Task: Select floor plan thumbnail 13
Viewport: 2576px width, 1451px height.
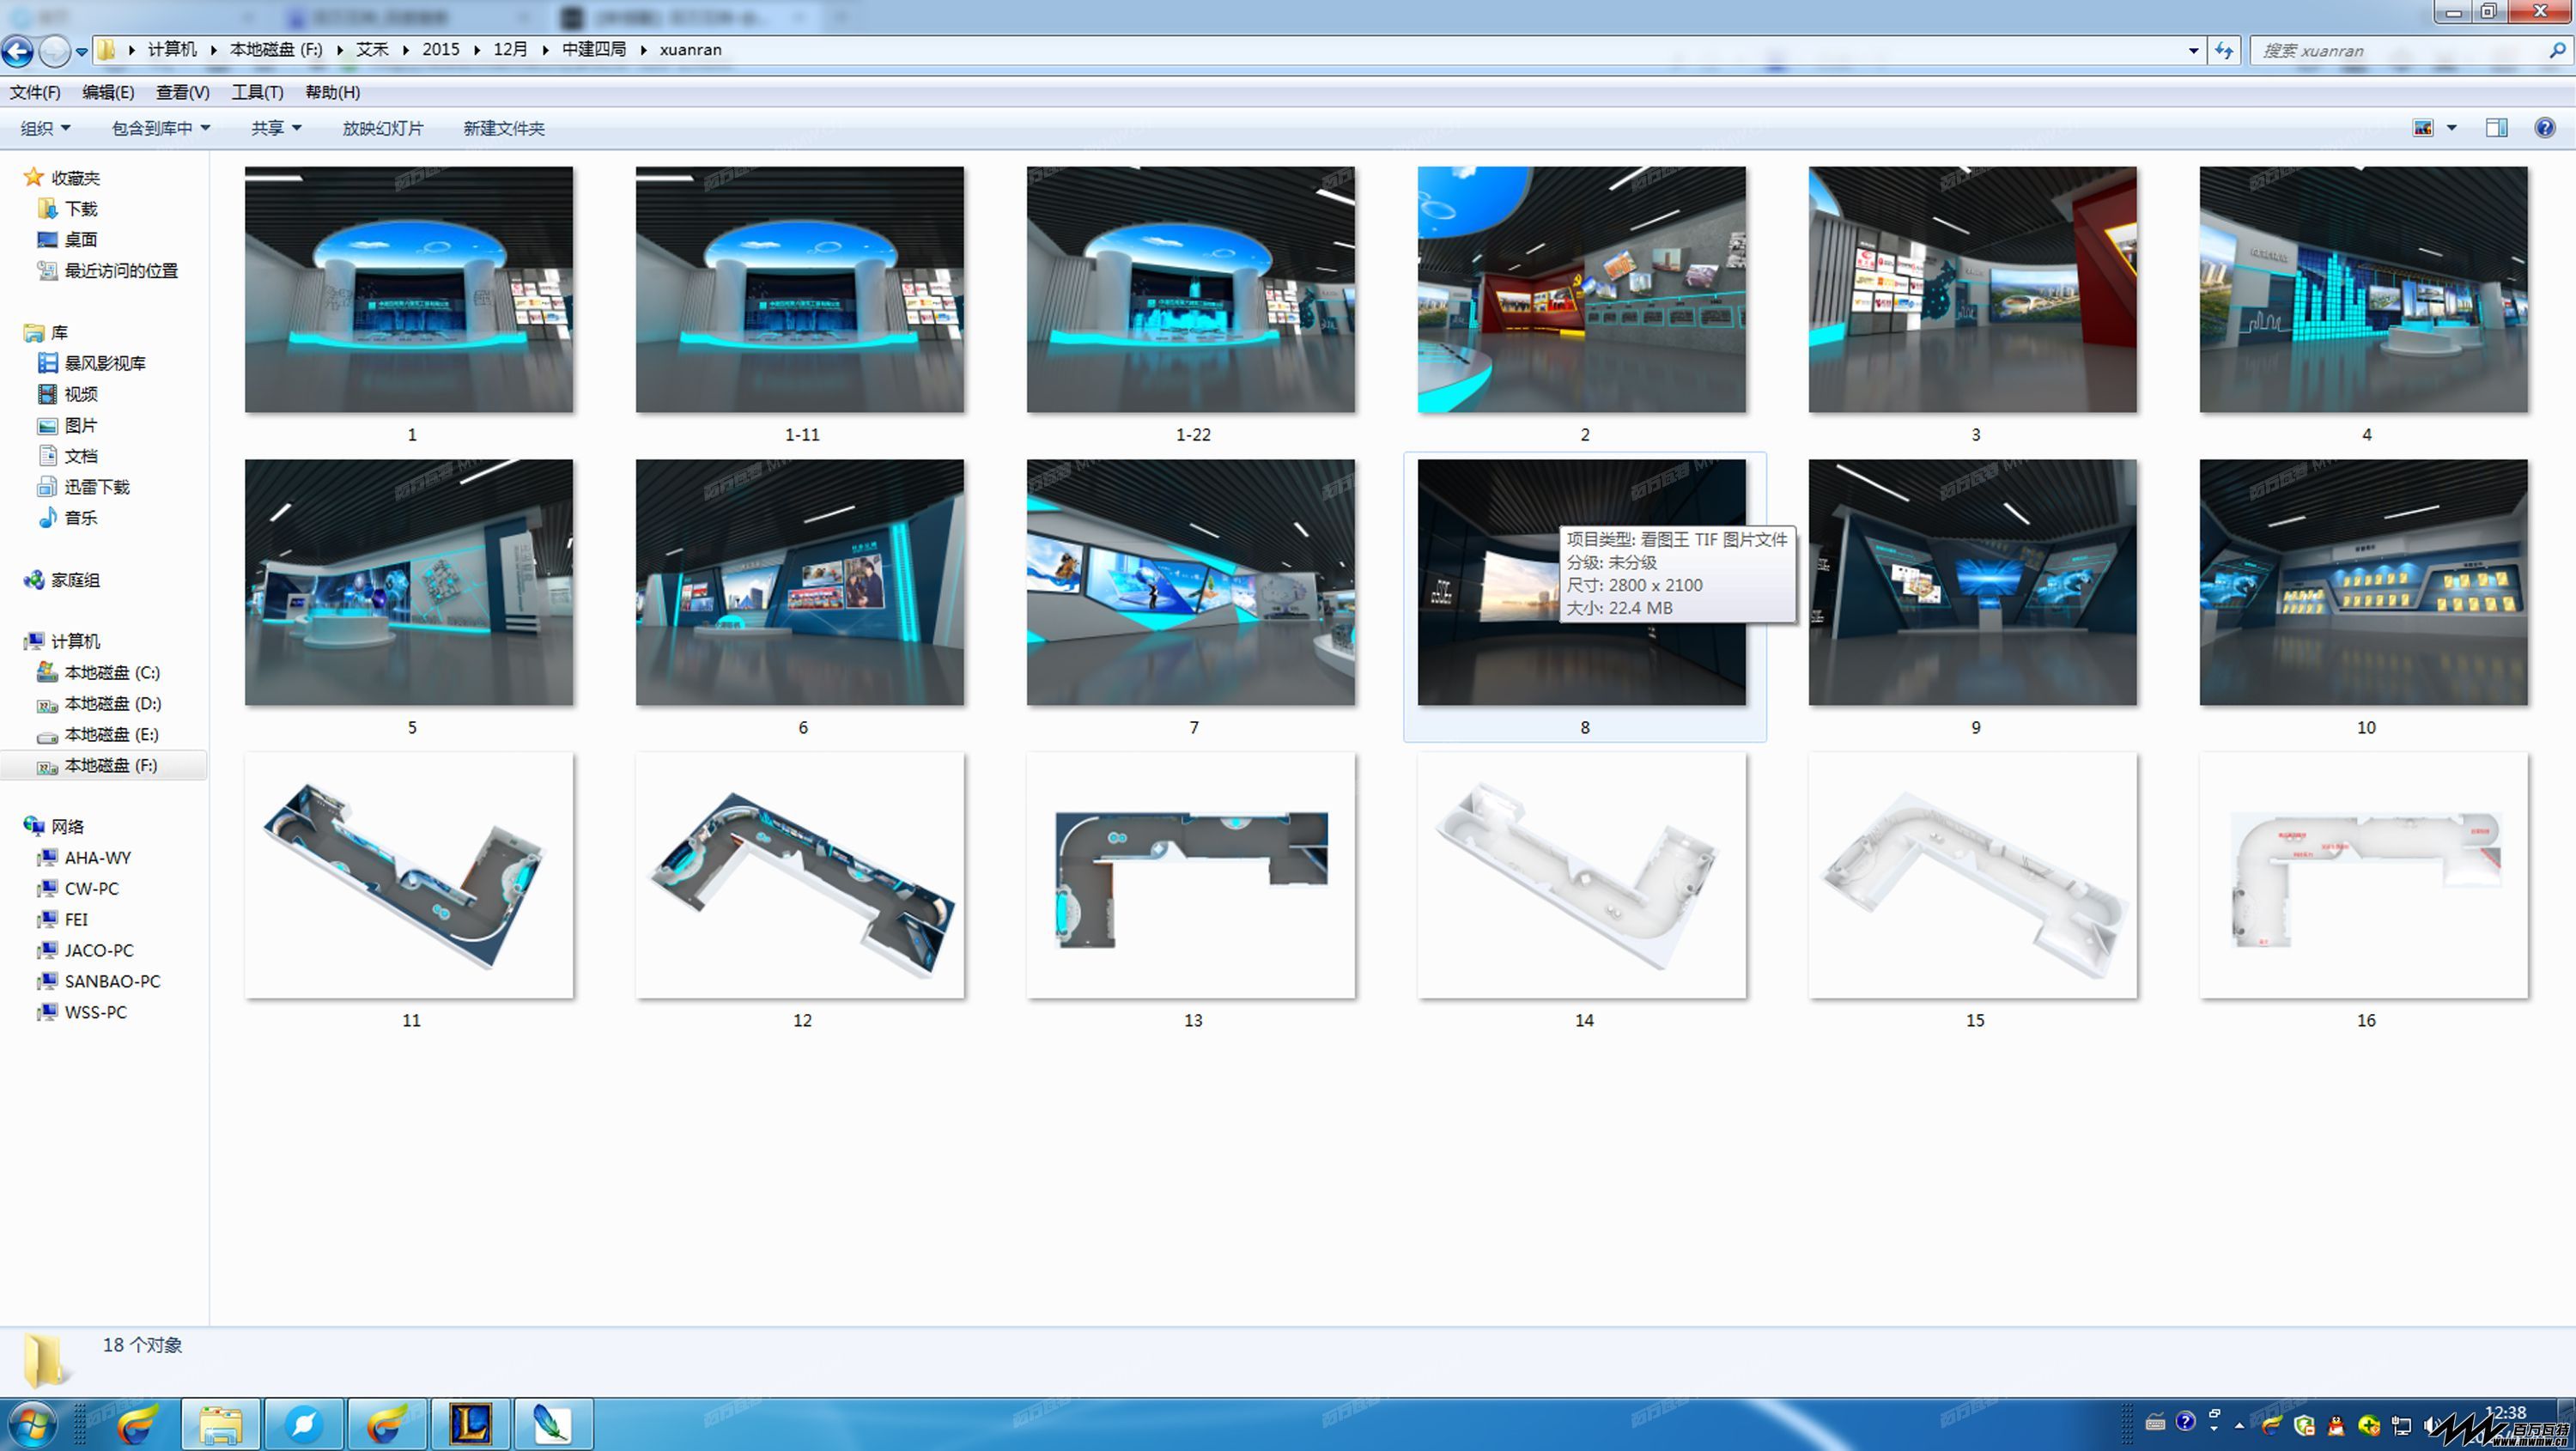Action: pyautogui.click(x=1191, y=876)
